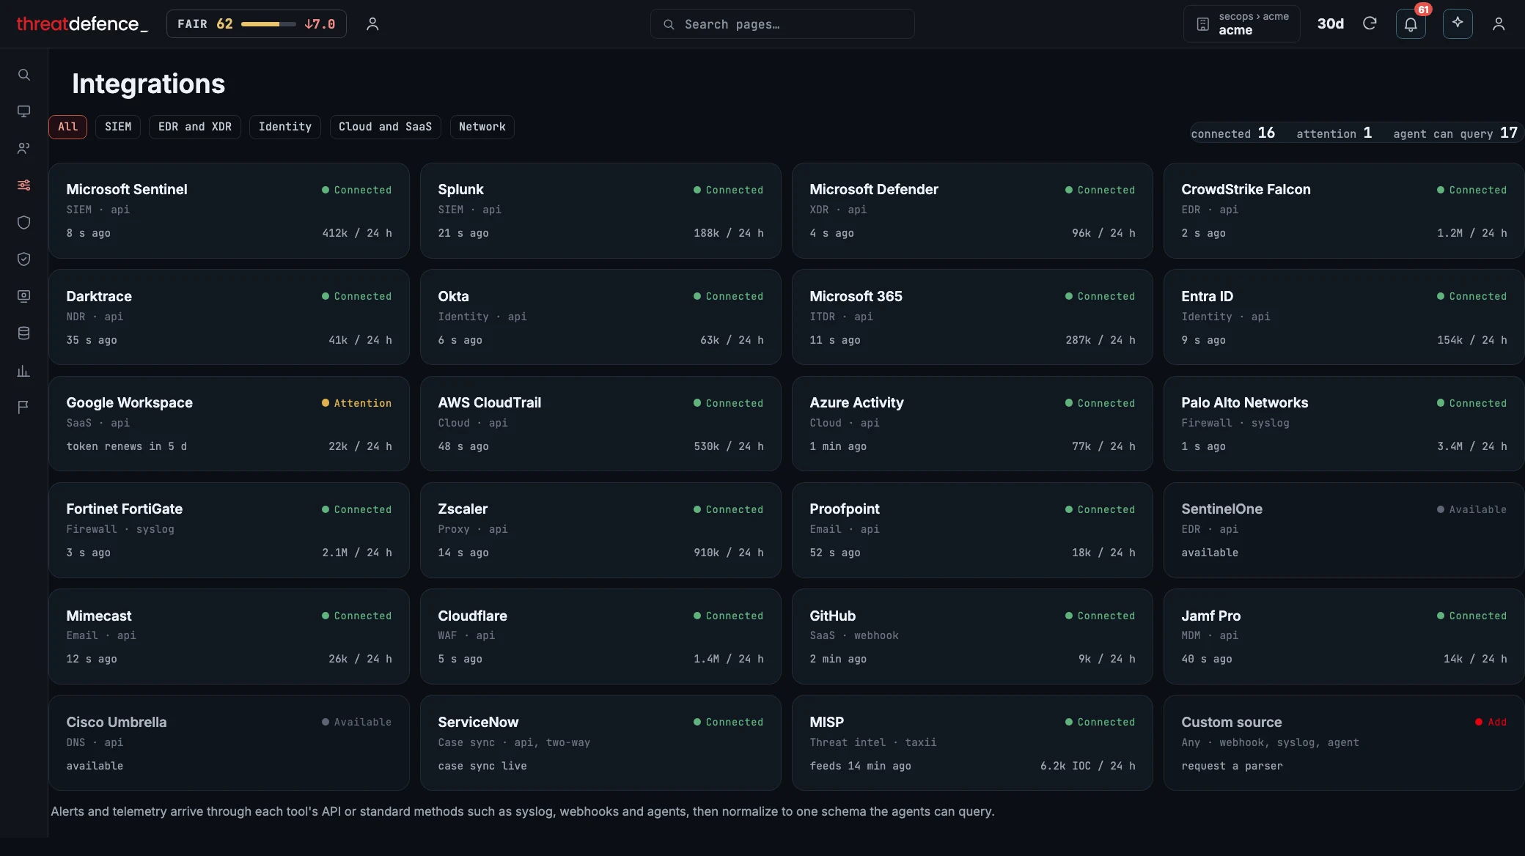Open the AI sparkle assistant button
Screen dimensions: 1525x856
[x=1458, y=23]
